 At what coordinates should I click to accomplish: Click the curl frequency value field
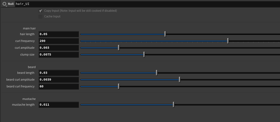pos(59,41)
